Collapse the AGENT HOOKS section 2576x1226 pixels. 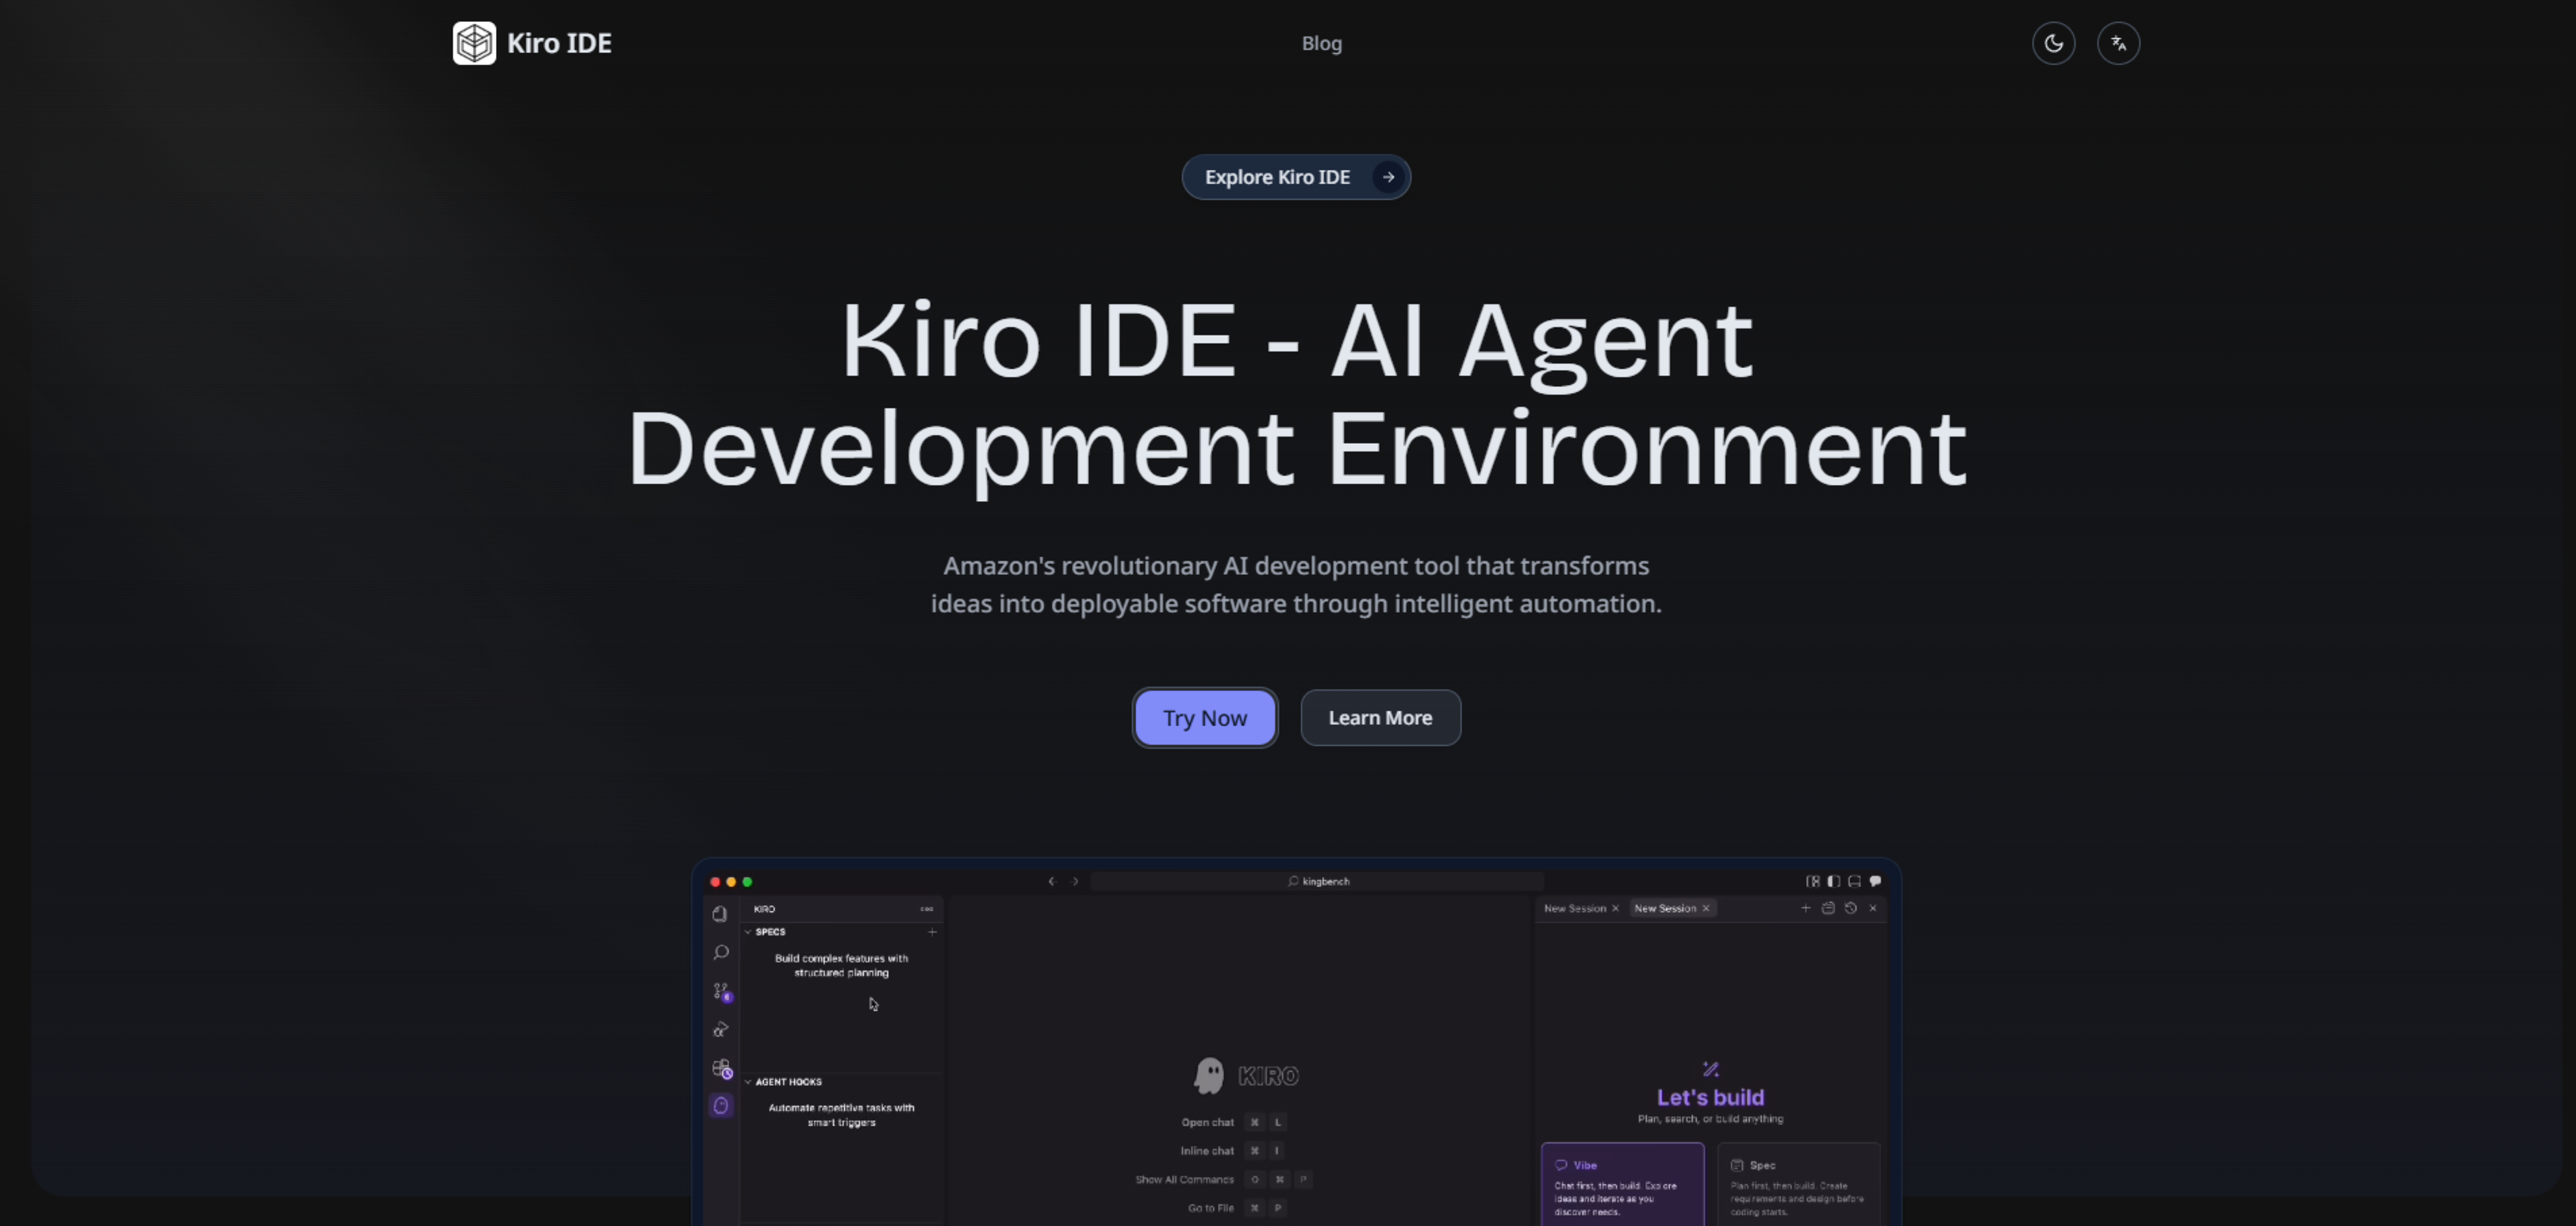[x=748, y=1082]
